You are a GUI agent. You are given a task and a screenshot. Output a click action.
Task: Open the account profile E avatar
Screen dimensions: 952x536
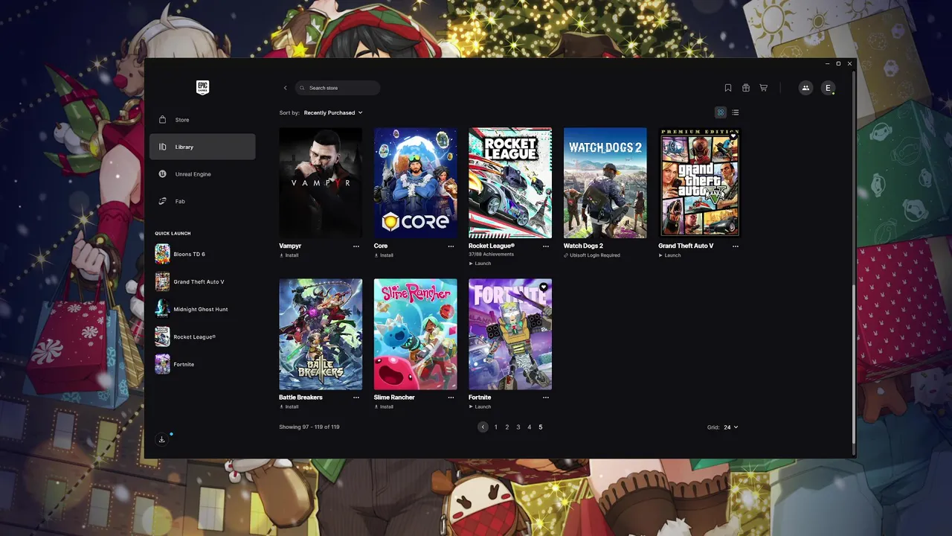828,88
